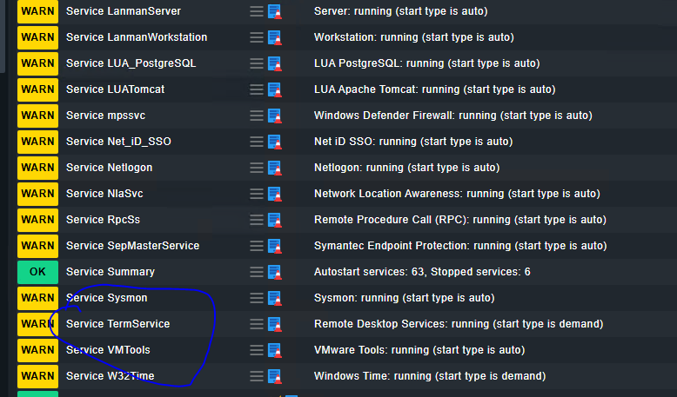Click the WARN badge next to Service W32Time
The width and height of the screenshot is (677, 397).
[37, 376]
